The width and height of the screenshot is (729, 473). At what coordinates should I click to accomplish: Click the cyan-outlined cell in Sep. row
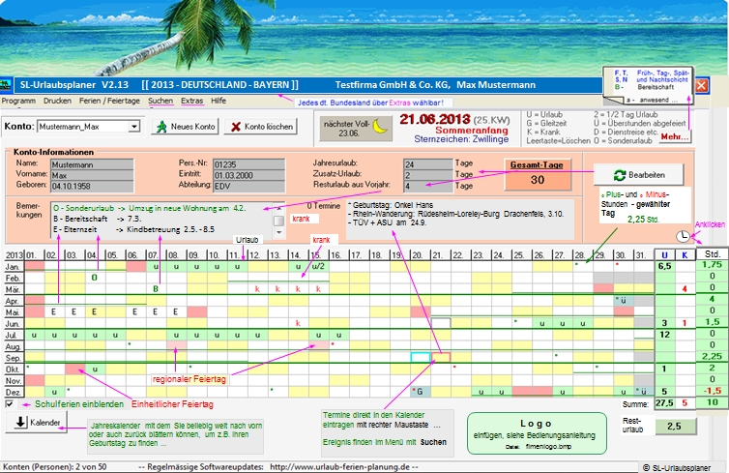tap(421, 357)
